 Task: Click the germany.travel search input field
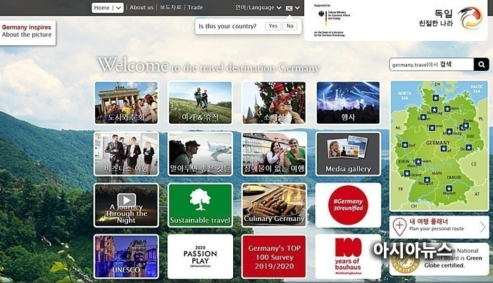(430, 65)
